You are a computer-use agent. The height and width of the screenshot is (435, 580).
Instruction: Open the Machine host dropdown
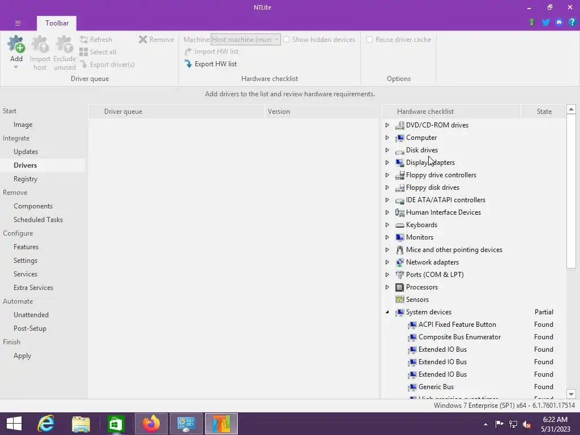point(246,39)
